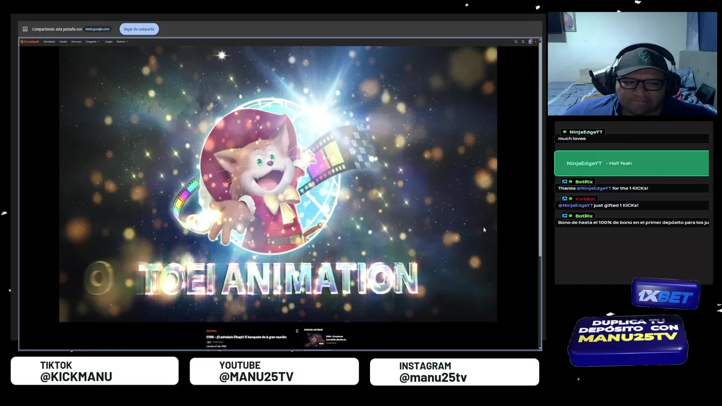Click Duplica tu depósito con MANU25TV banner
The height and width of the screenshot is (406, 722).
point(628,341)
